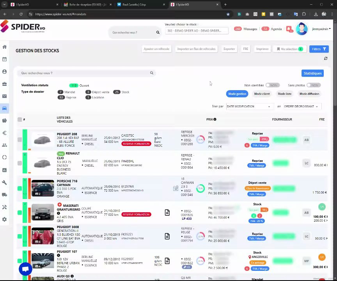Click Importer un flux de véhicules

(x=196, y=49)
